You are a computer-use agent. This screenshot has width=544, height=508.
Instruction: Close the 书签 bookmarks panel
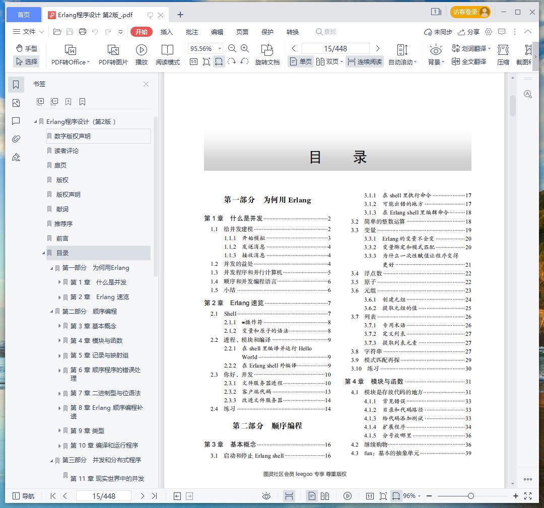146,84
